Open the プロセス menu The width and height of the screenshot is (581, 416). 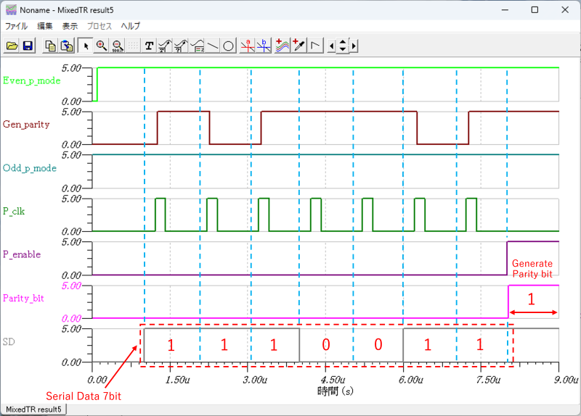tap(99, 26)
